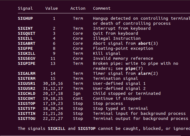
Task: Click the SIGHUP signal name
Action: coord(25,18)
